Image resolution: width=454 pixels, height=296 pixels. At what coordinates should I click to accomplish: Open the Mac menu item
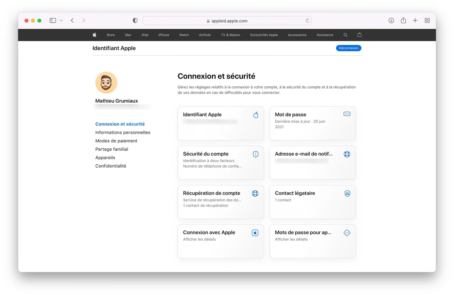point(128,35)
